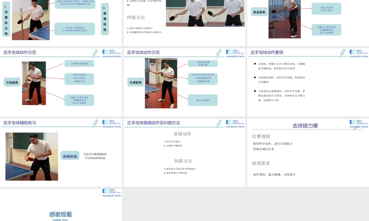Expand the 重心在两脚间 callout

click(204, 100)
